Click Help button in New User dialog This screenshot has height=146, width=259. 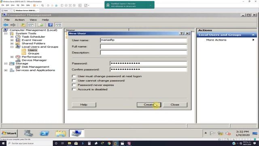coord(84,105)
